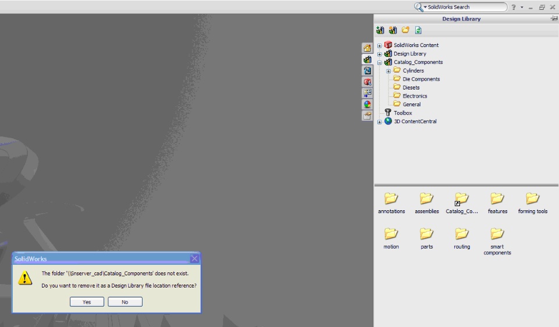Open the help dropdown arrow
Image resolution: width=559 pixels, height=327 pixels.
click(522, 7)
